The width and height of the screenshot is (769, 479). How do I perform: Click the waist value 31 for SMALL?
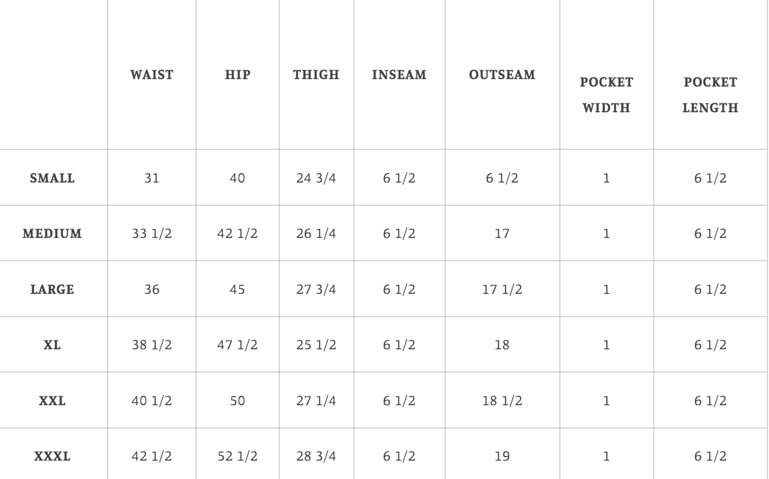pos(152,178)
